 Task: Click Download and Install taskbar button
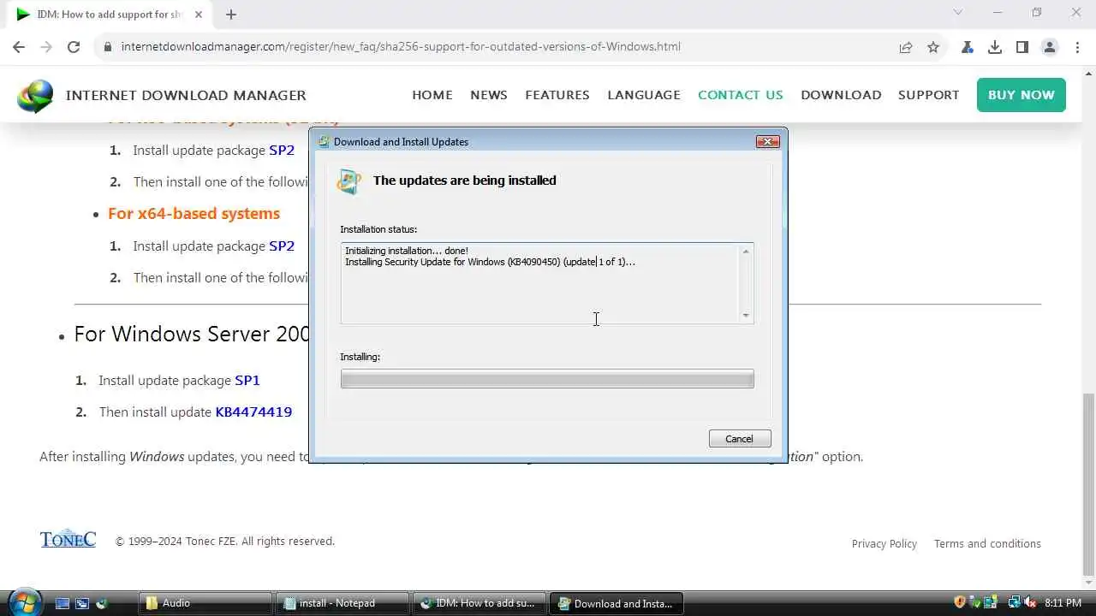click(x=616, y=603)
